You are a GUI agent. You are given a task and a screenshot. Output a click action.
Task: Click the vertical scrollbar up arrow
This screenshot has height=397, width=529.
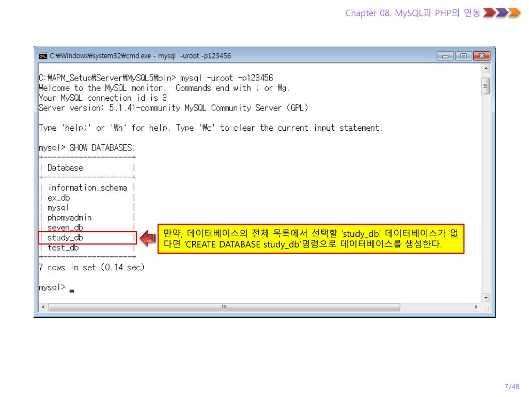486,69
